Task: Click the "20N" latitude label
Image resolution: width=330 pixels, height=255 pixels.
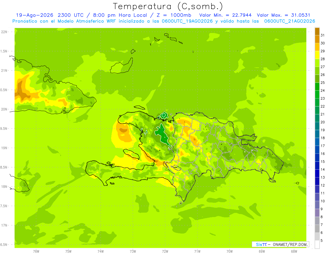Action: (4, 109)
